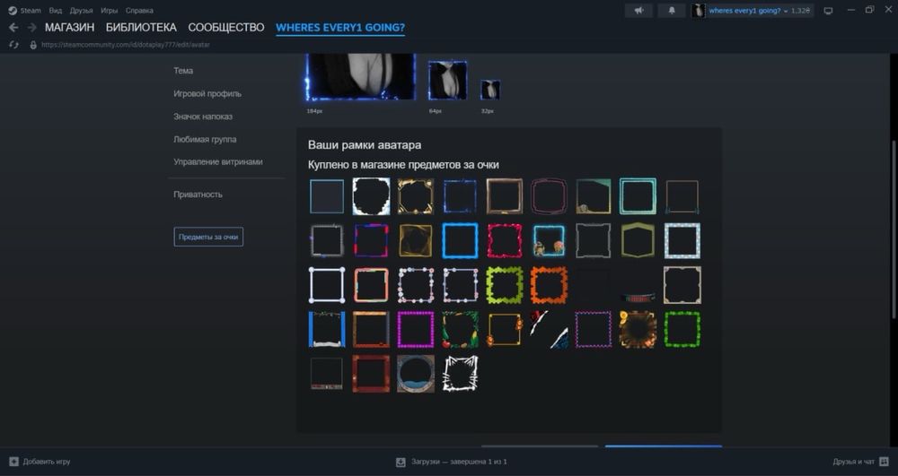The image size is (898, 476).
Task: Go to the СООБЩЕСТВО tab
Action: tap(226, 28)
